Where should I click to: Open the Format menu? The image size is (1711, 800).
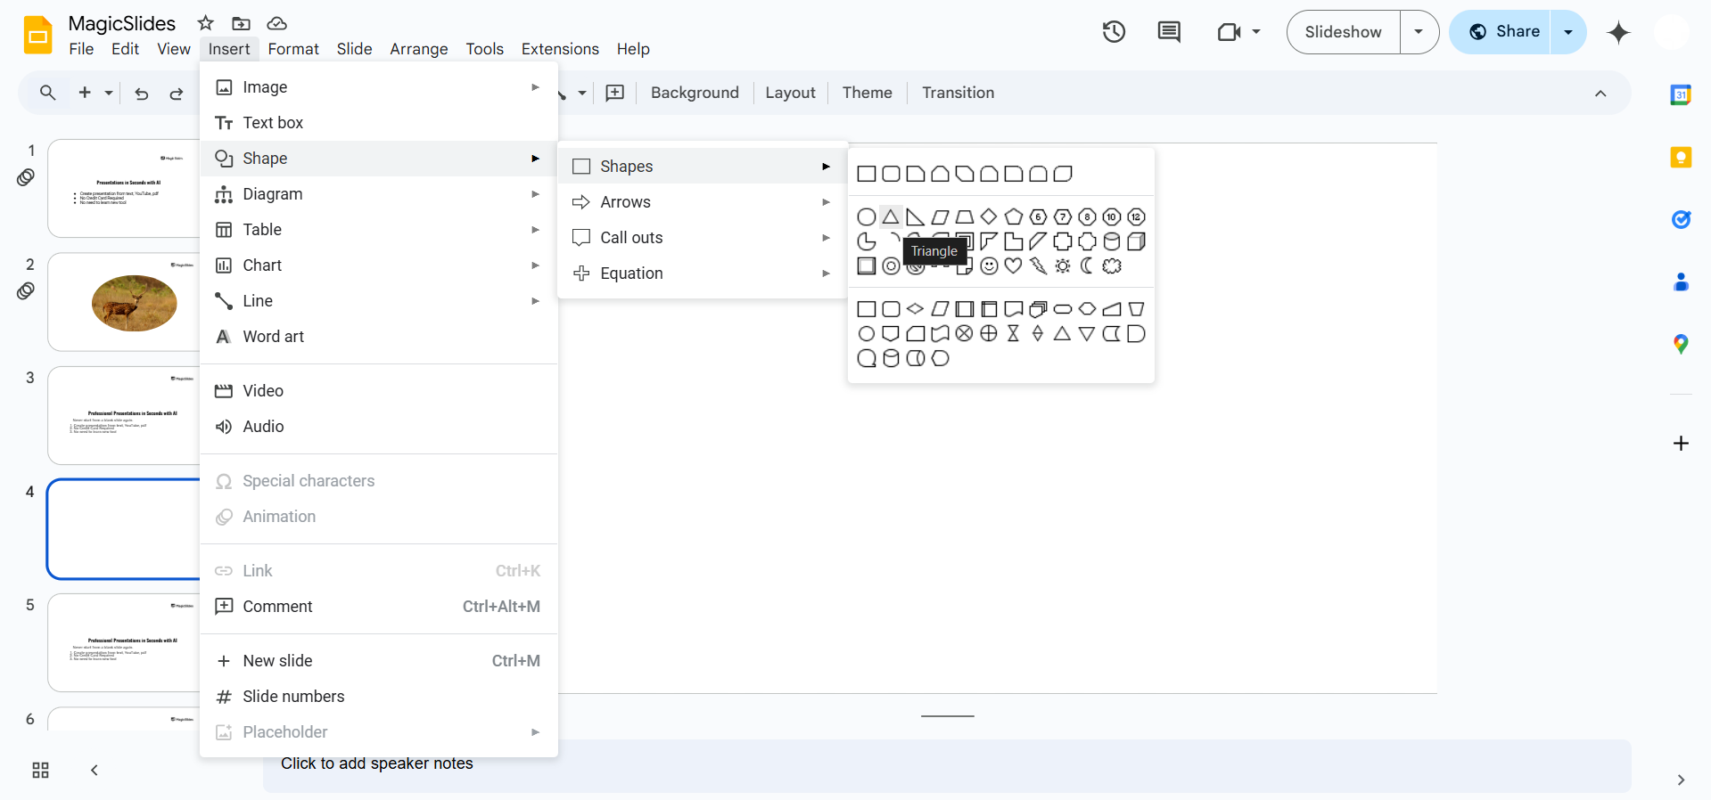click(x=293, y=49)
